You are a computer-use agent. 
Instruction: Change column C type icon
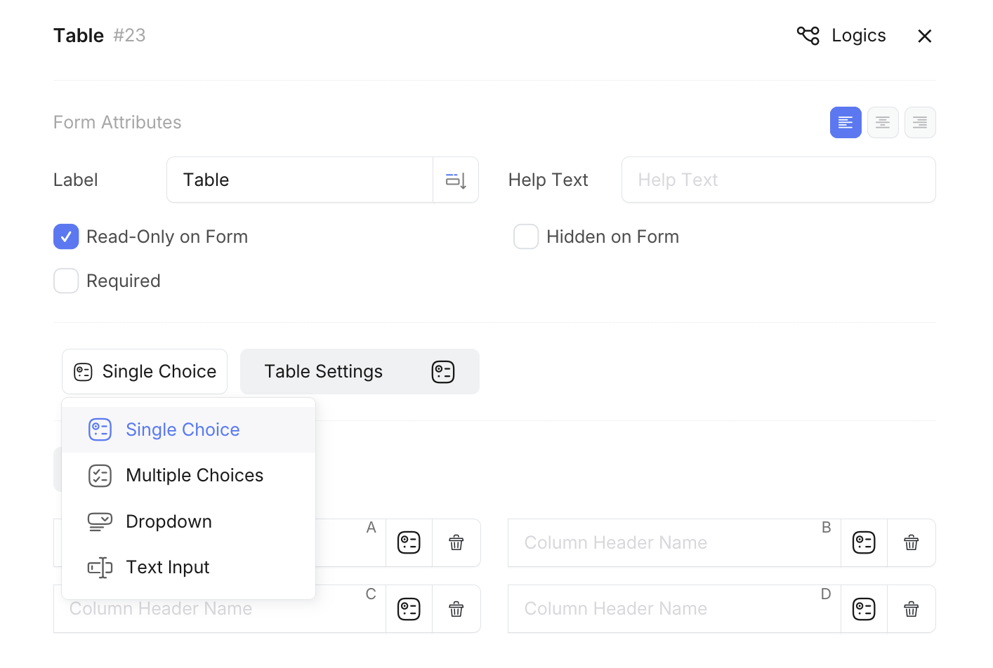pyautogui.click(x=409, y=609)
